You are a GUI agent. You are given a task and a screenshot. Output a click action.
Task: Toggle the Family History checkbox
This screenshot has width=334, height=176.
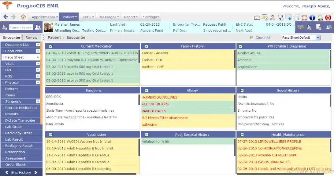(x=146, y=46)
